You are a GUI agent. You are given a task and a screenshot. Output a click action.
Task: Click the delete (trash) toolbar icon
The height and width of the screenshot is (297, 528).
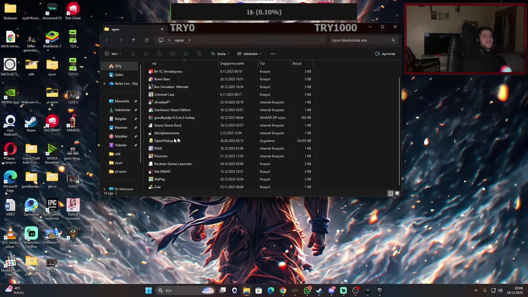click(199, 54)
